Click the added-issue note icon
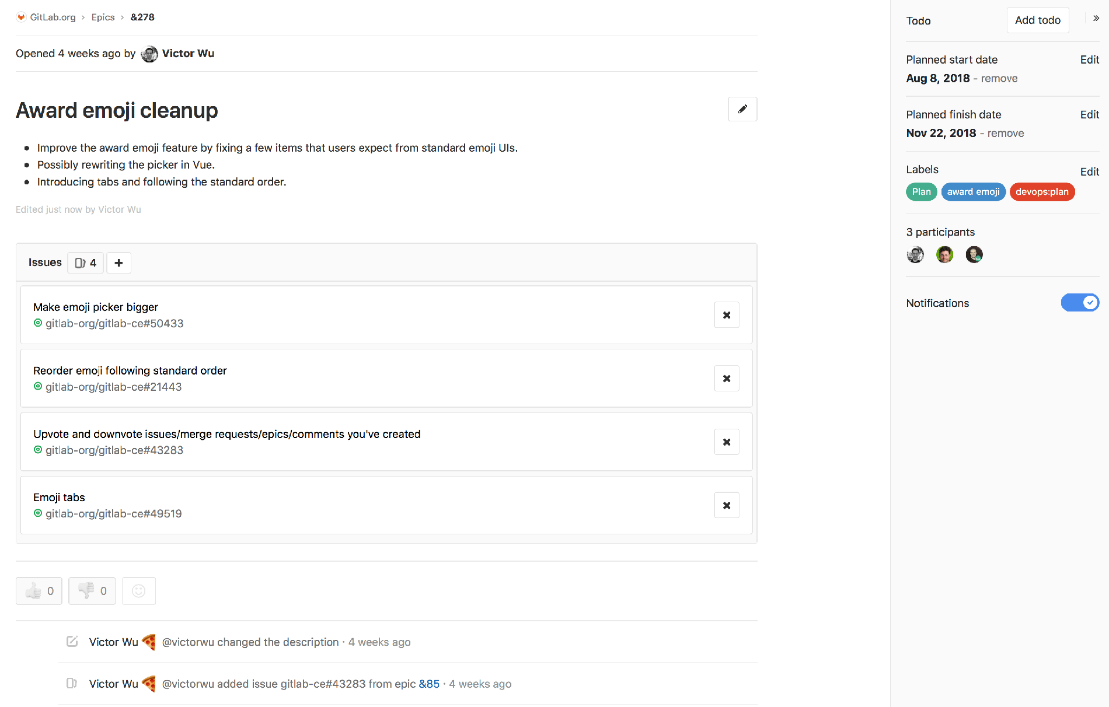This screenshot has width=1109, height=707. (x=72, y=683)
